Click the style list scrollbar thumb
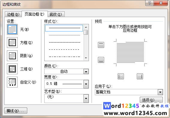This screenshot has height=118, width=170. [86, 32]
